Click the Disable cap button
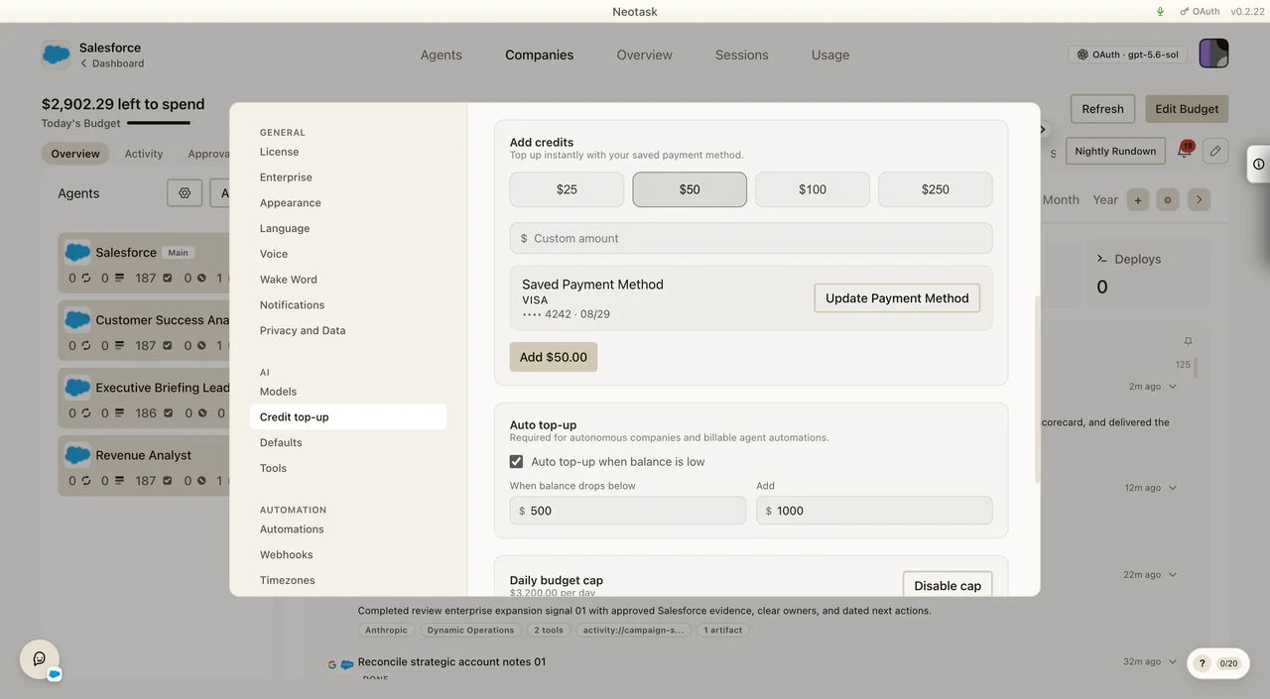The image size is (1270, 699). click(x=948, y=585)
